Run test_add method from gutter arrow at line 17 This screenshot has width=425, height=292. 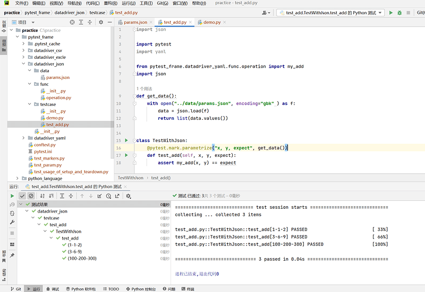pyautogui.click(x=126, y=155)
